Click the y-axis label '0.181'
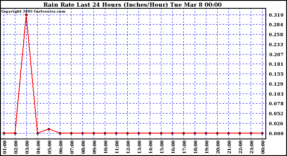 coord(276,64)
